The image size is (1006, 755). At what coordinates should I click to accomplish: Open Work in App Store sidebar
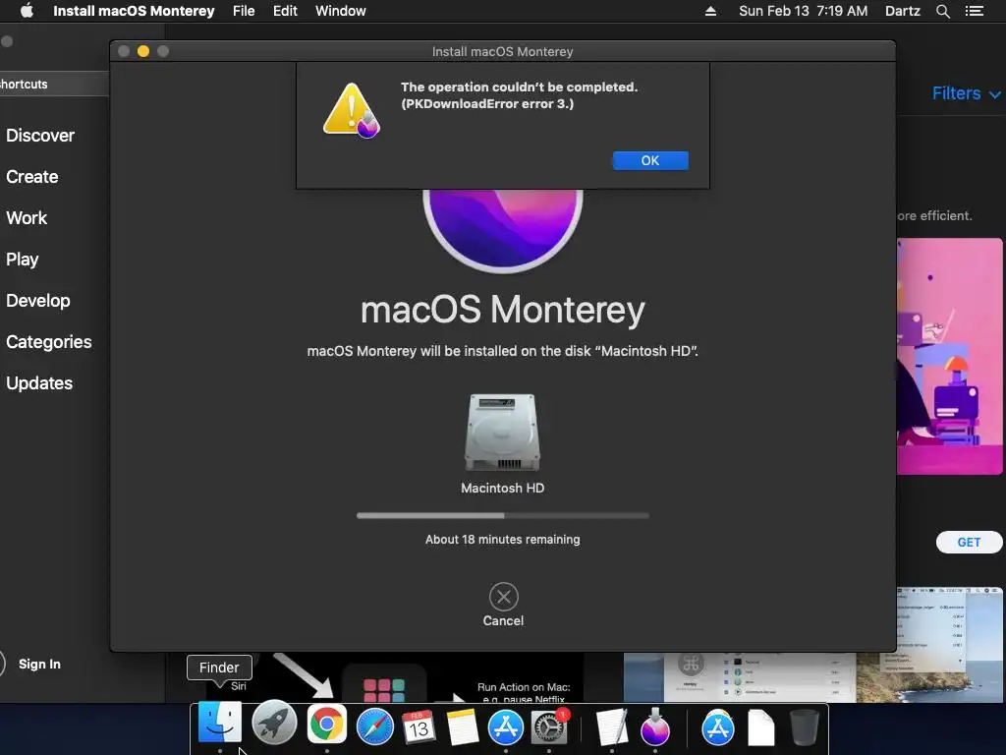pyautogui.click(x=27, y=217)
